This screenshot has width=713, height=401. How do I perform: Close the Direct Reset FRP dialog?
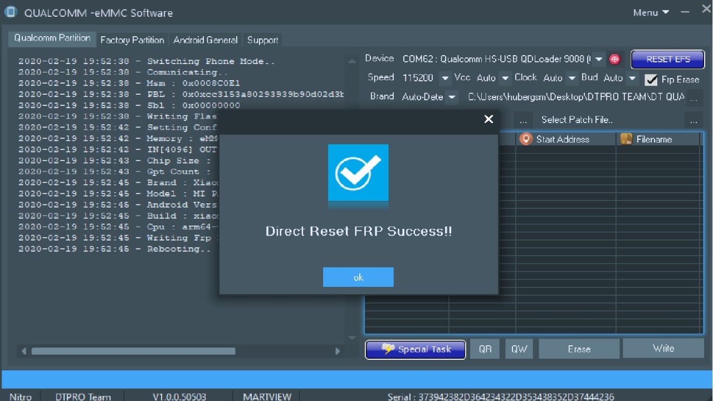coord(489,119)
